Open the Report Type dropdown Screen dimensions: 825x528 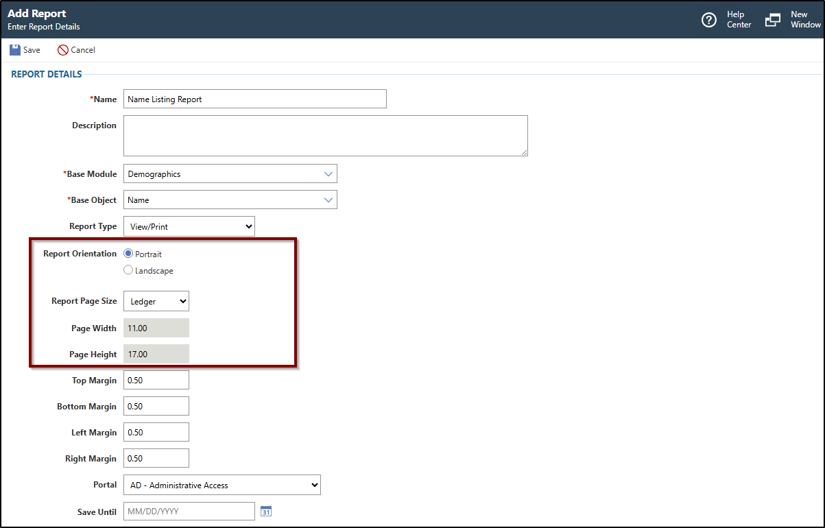pyautogui.click(x=189, y=226)
